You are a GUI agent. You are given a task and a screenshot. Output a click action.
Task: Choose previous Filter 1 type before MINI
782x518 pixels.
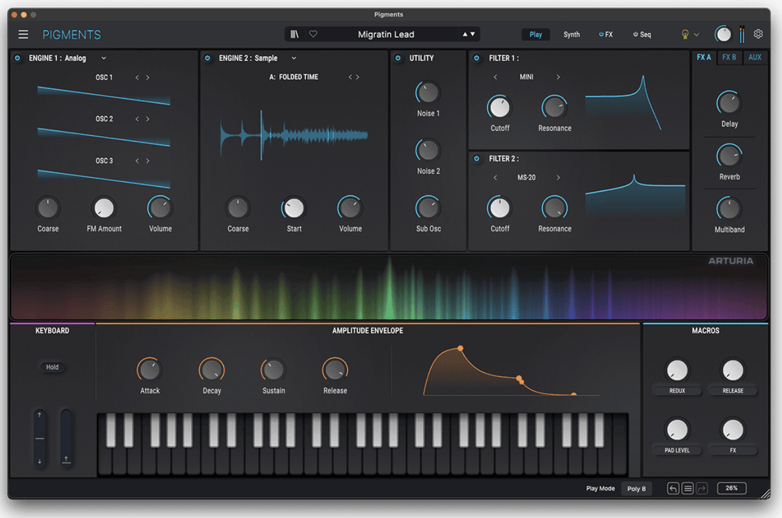(x=495, y=77)
